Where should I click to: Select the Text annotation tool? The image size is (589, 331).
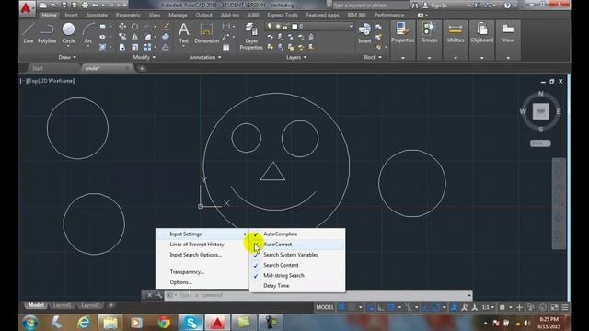click(x=184, y=33)
